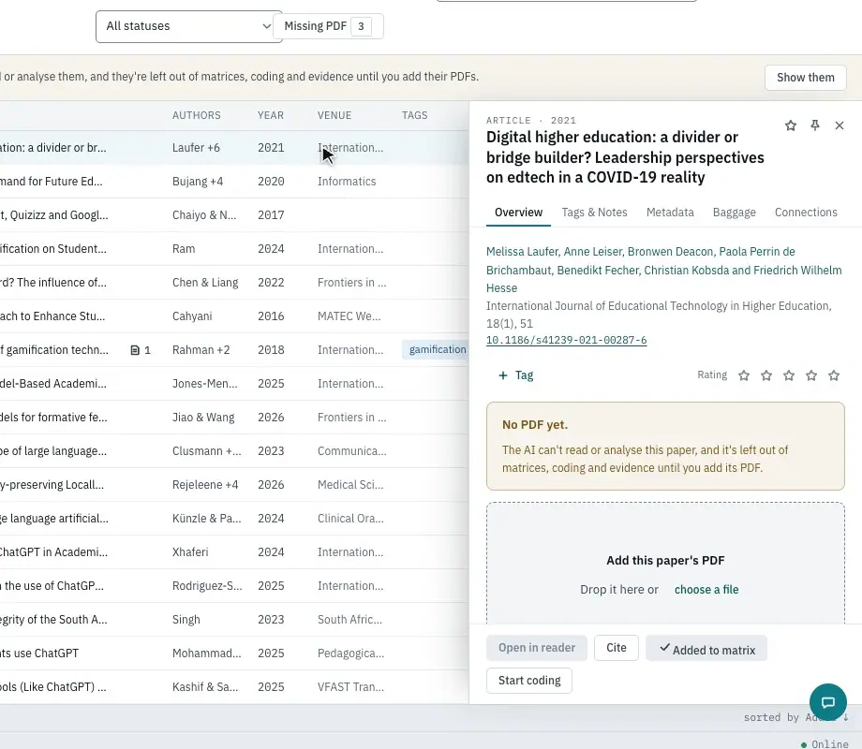Image resolution: width=862 pixels, height=749 pixels.
Task: Select the Clusmann row
Action: coord(234,451)
